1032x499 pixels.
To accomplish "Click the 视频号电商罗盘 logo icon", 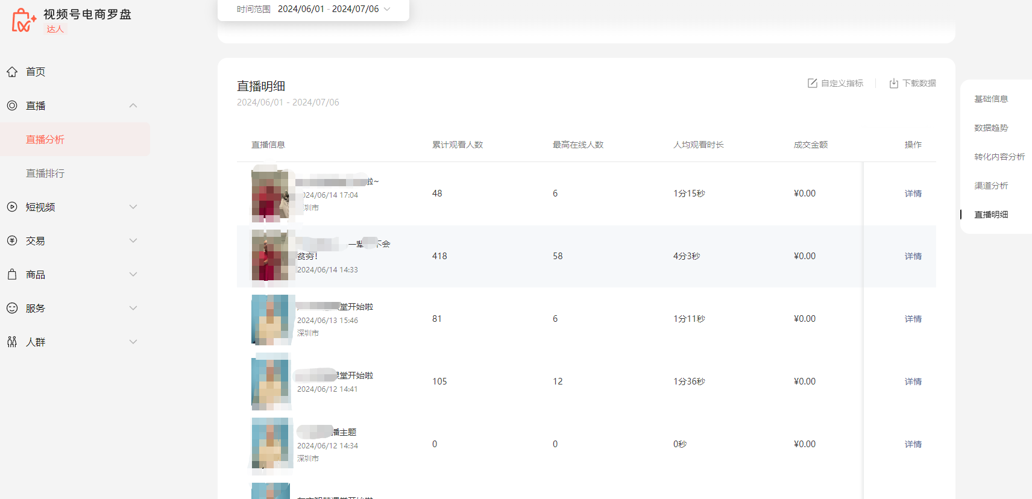I will point(24,20).
